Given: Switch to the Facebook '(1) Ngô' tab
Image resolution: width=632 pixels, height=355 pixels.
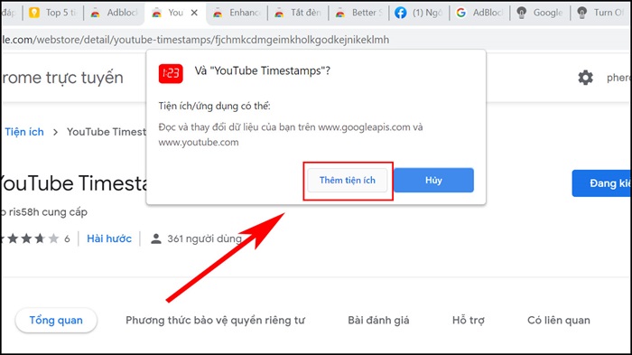Looking at the screenshot, I should 419,13.
